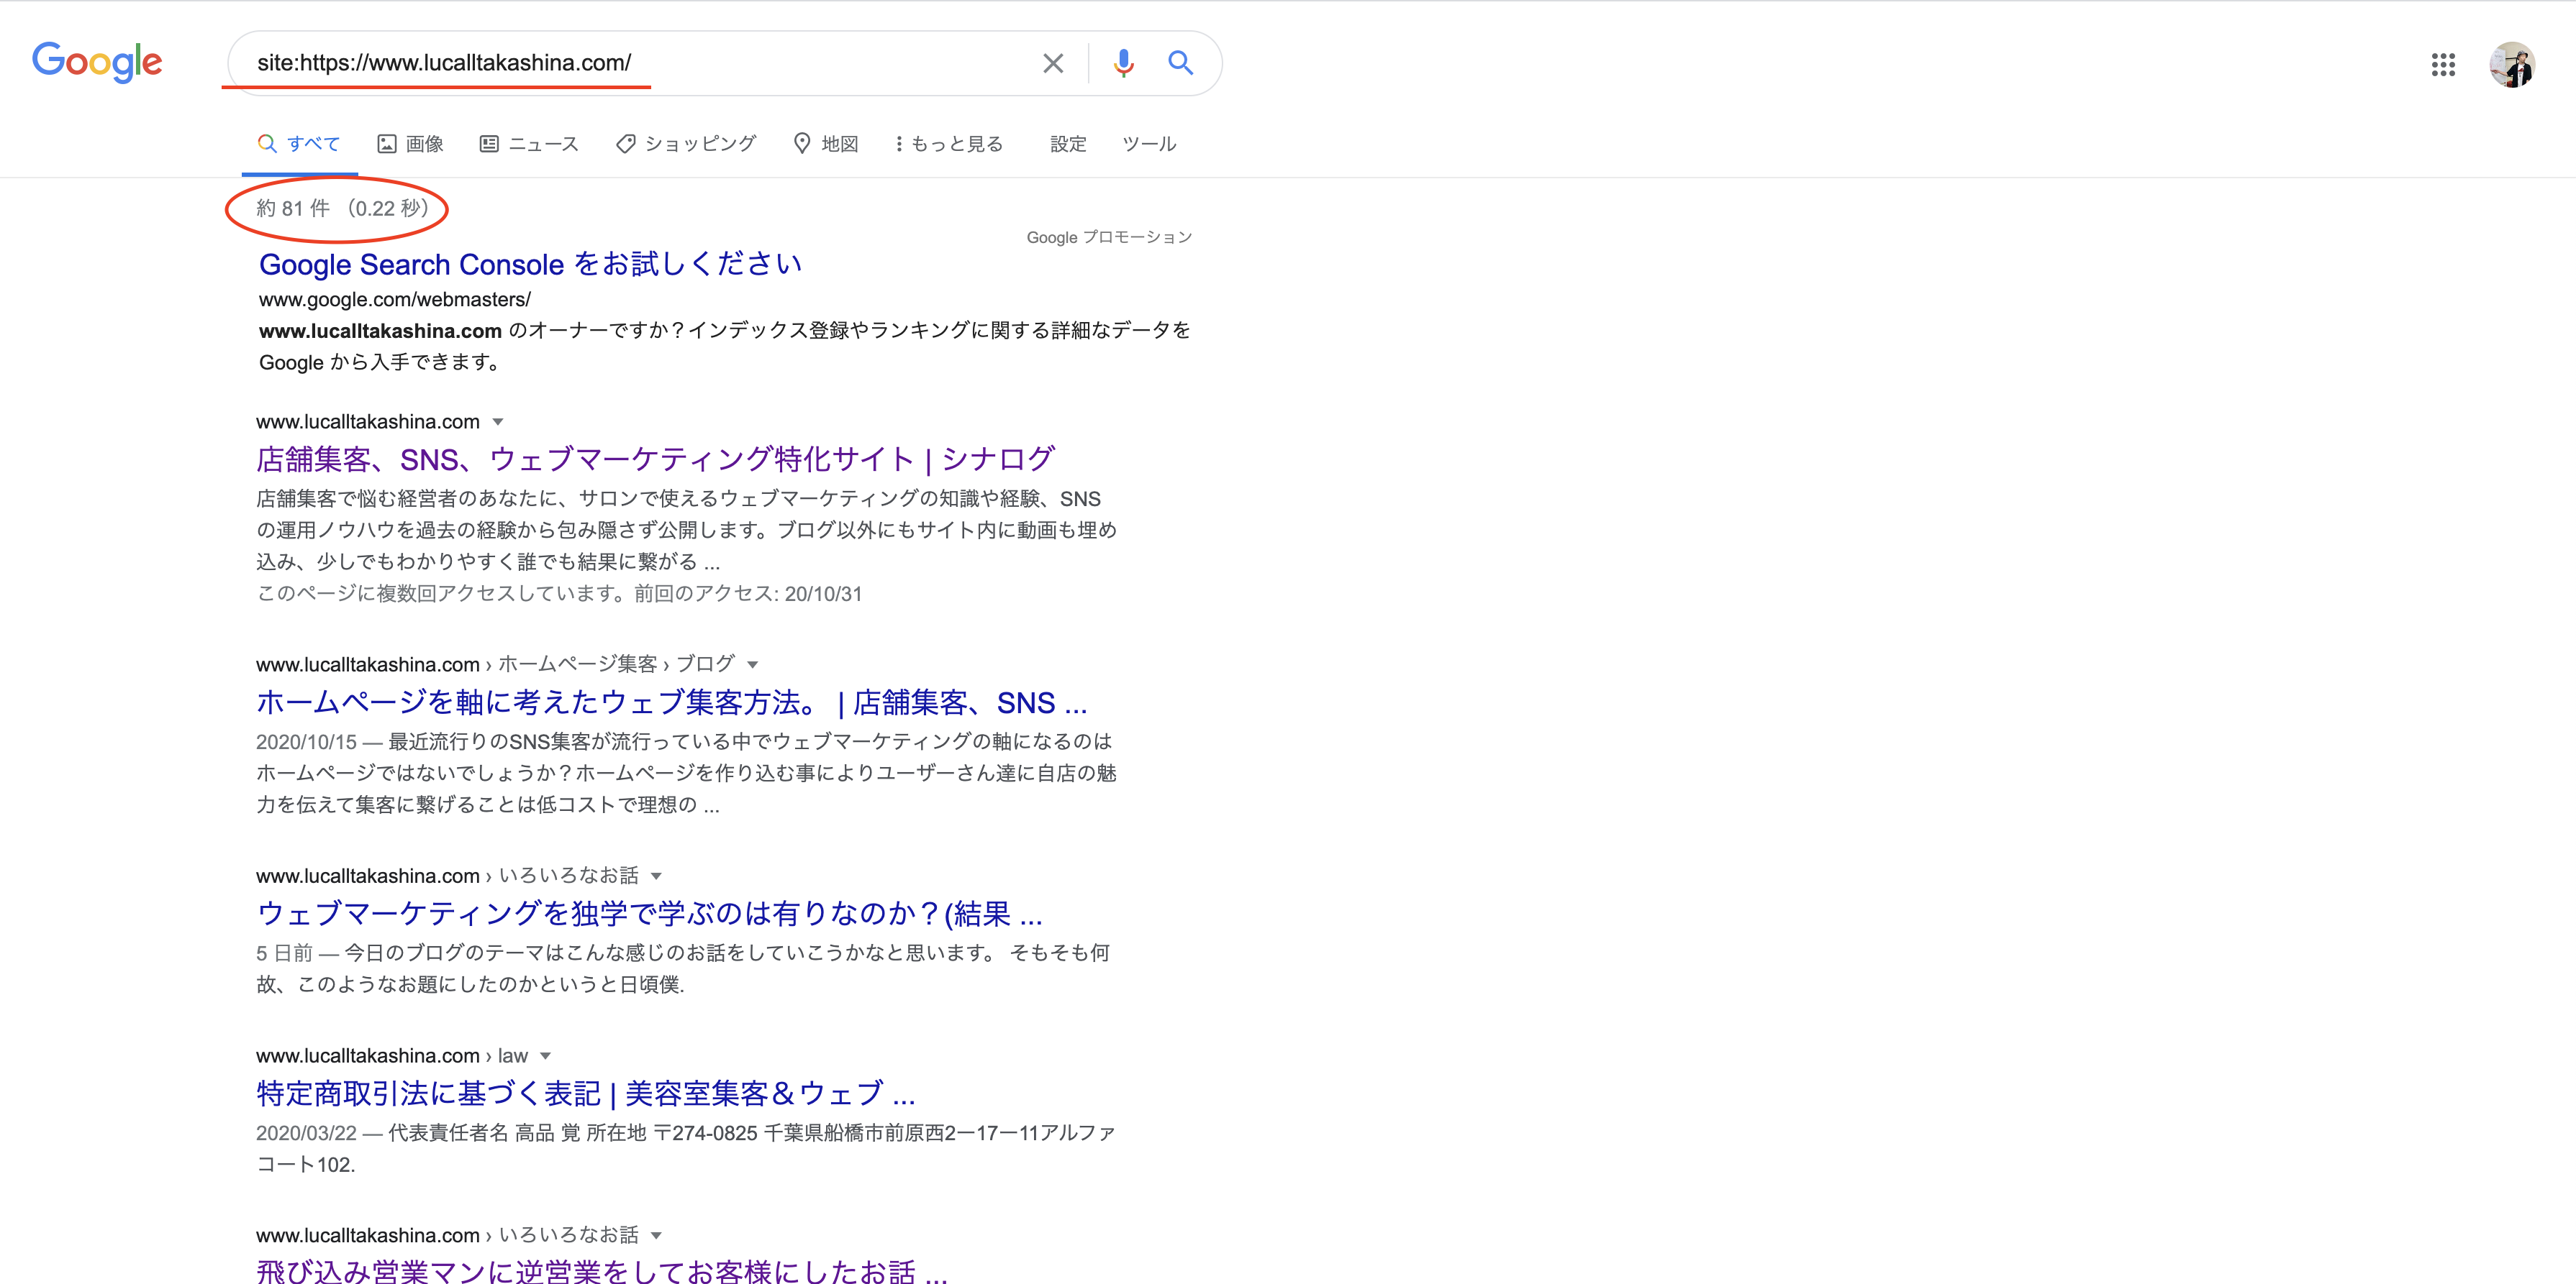
Task: Click the 2020/10/15 date snippet text
Action: coord(306,743)
